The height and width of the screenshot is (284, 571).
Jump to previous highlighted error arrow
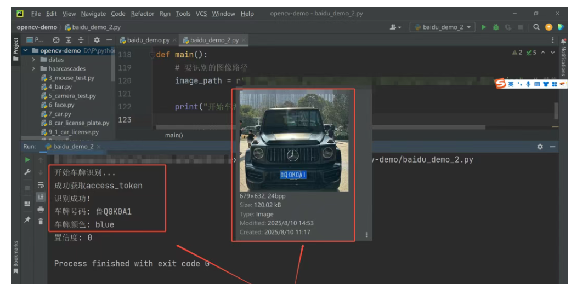(544, 53)
